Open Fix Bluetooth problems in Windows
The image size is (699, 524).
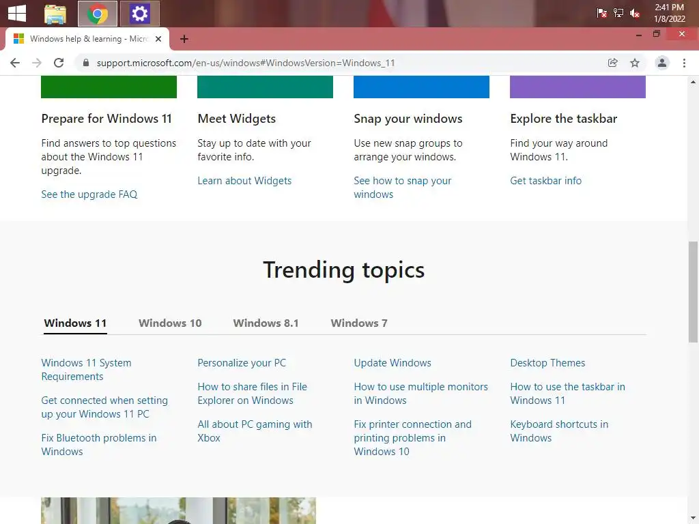coord(98,444)
